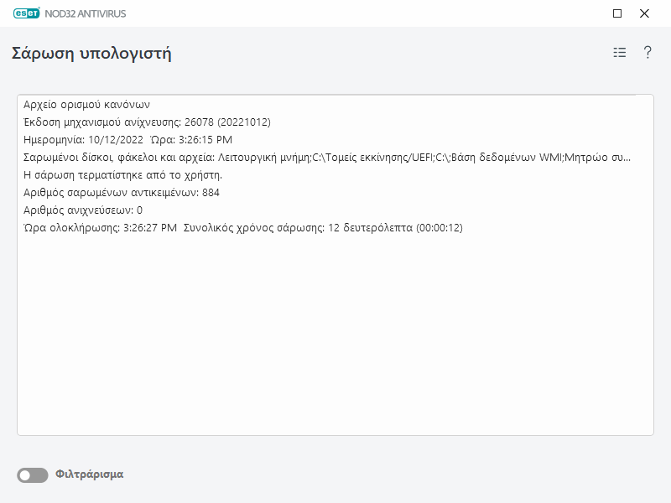
Task: Open help via the question mark symbol
Action: (646, 51)
